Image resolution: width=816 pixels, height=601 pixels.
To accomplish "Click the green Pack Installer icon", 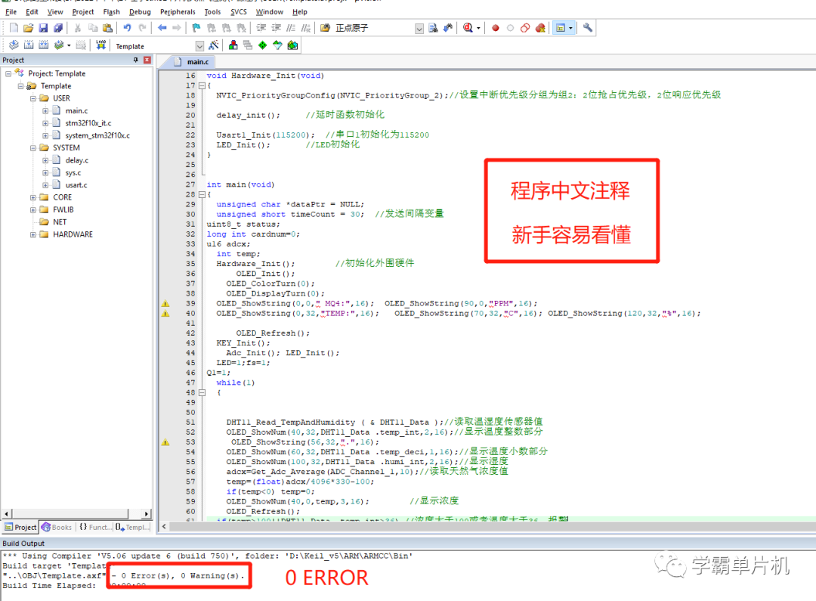I will 292,45.
